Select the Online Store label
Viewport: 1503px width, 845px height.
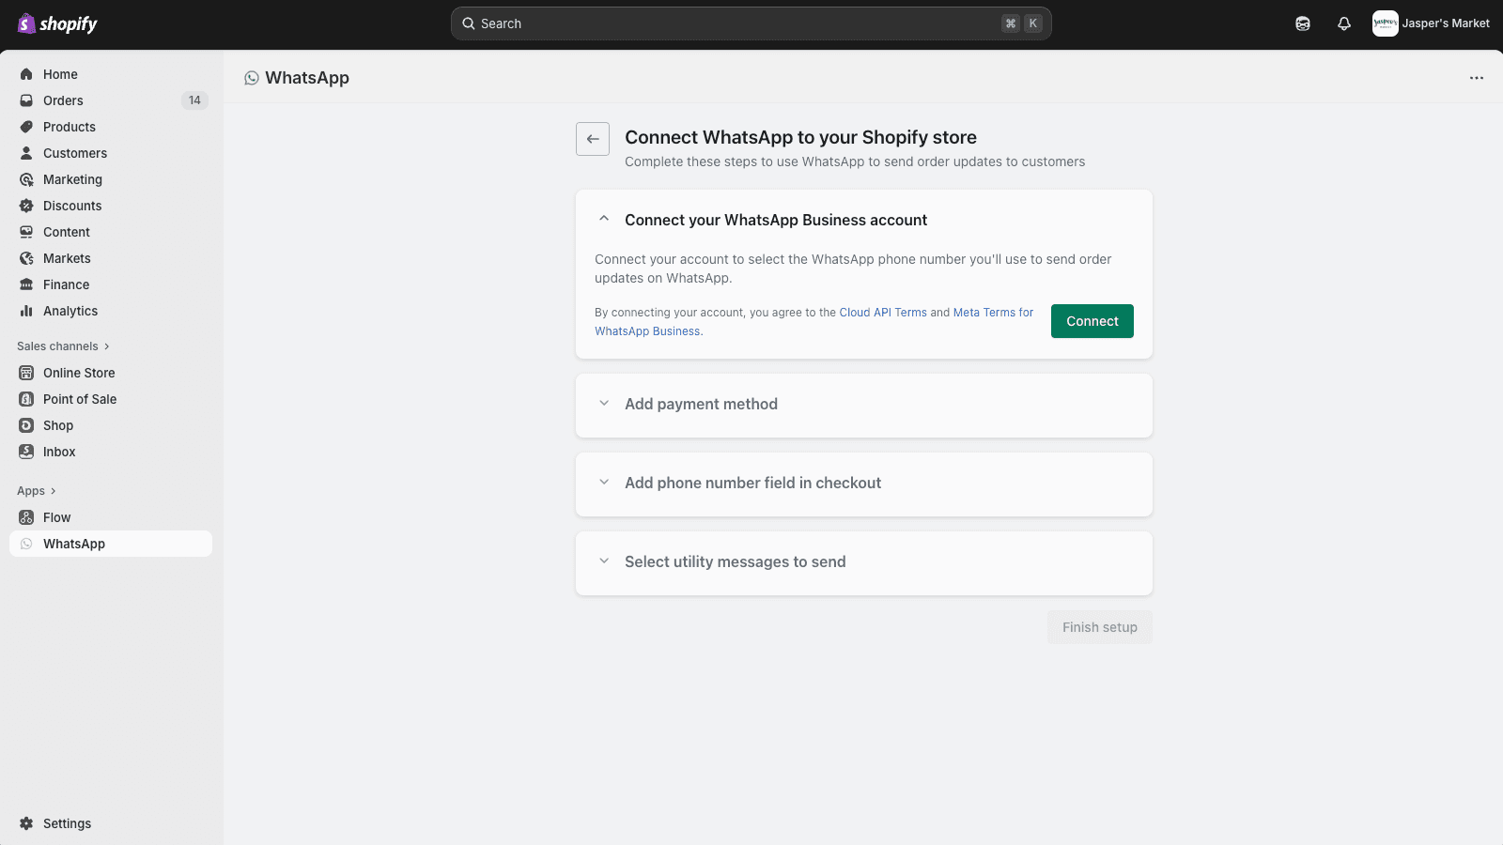pyautogui.click(x=79, y=373)
